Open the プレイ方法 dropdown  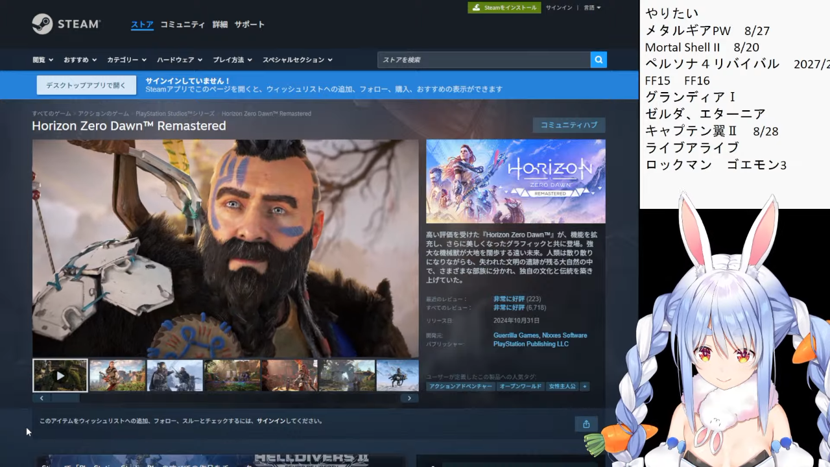(x=232, y=60)
